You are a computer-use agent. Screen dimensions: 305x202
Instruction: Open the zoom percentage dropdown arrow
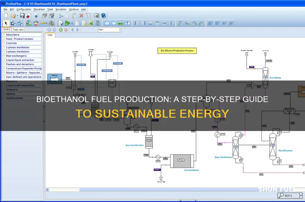point(301,195)
